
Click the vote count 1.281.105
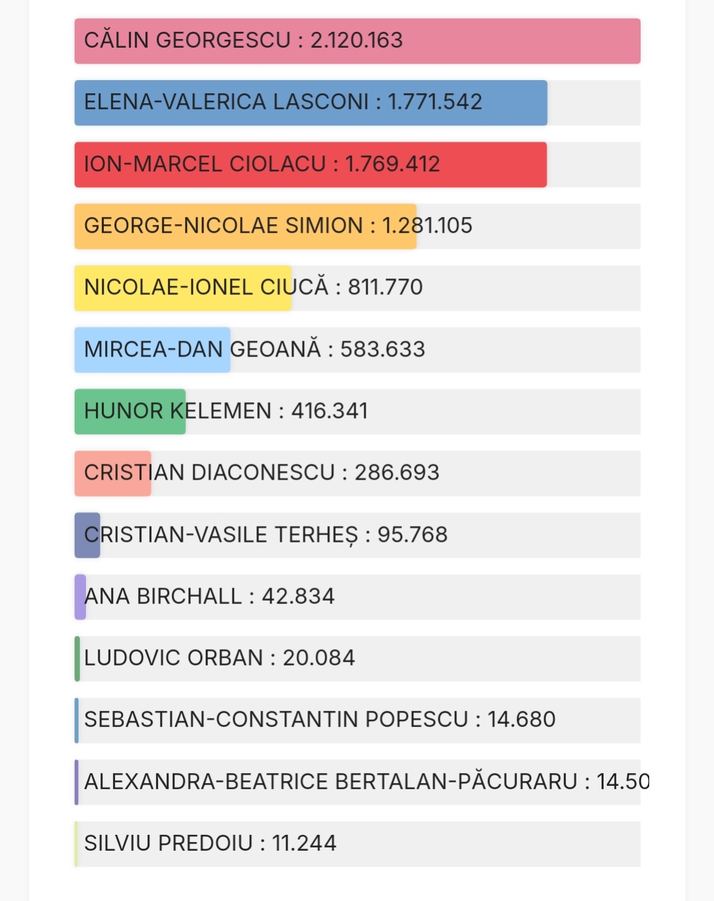(x=427, y=226)
